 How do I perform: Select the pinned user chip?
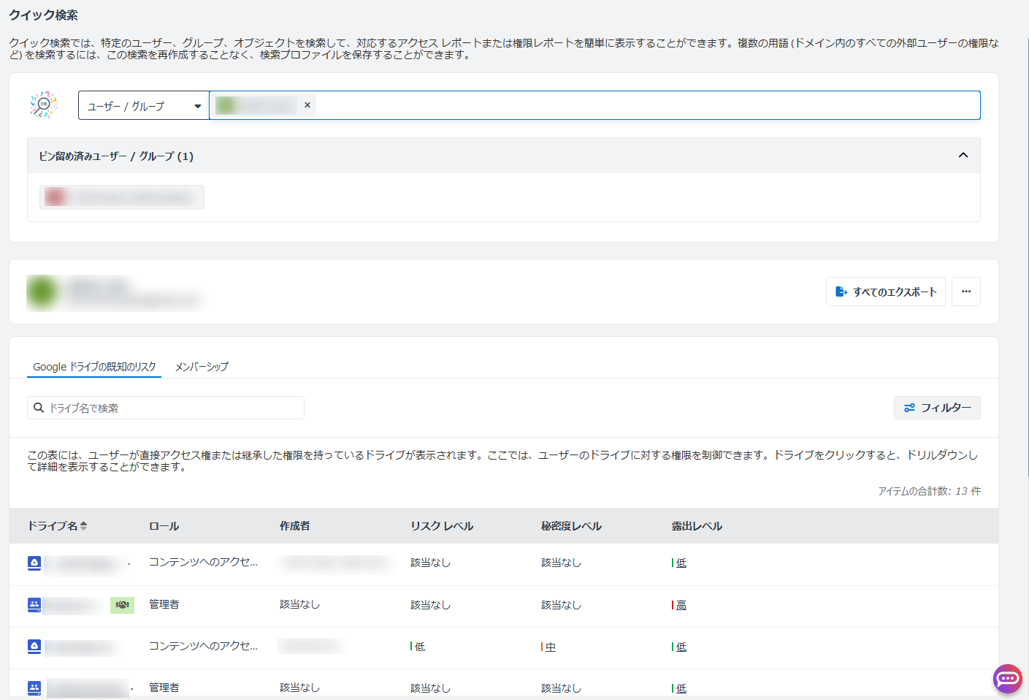click(x=121, y=197)
